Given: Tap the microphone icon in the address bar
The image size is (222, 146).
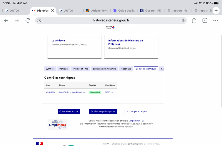Looking at the screenshot, I should [x=183, y=20].
